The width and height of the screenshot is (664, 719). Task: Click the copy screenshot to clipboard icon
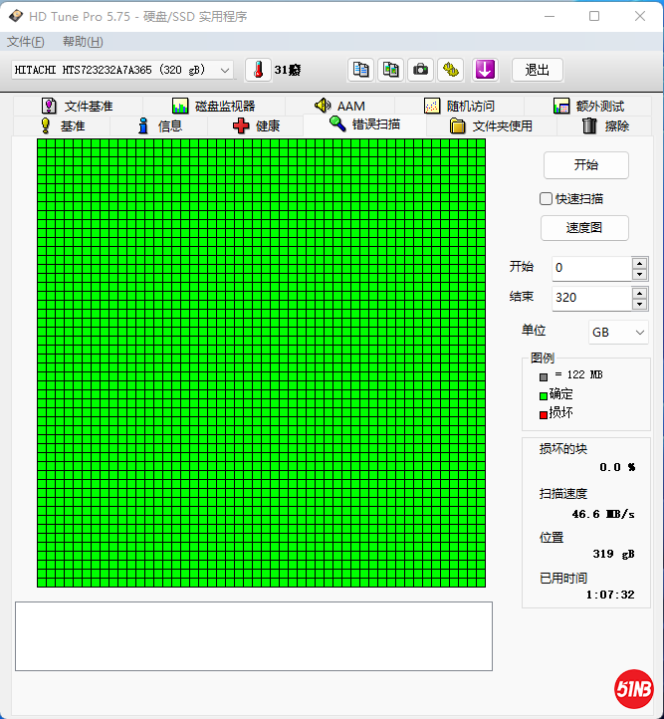391,70
